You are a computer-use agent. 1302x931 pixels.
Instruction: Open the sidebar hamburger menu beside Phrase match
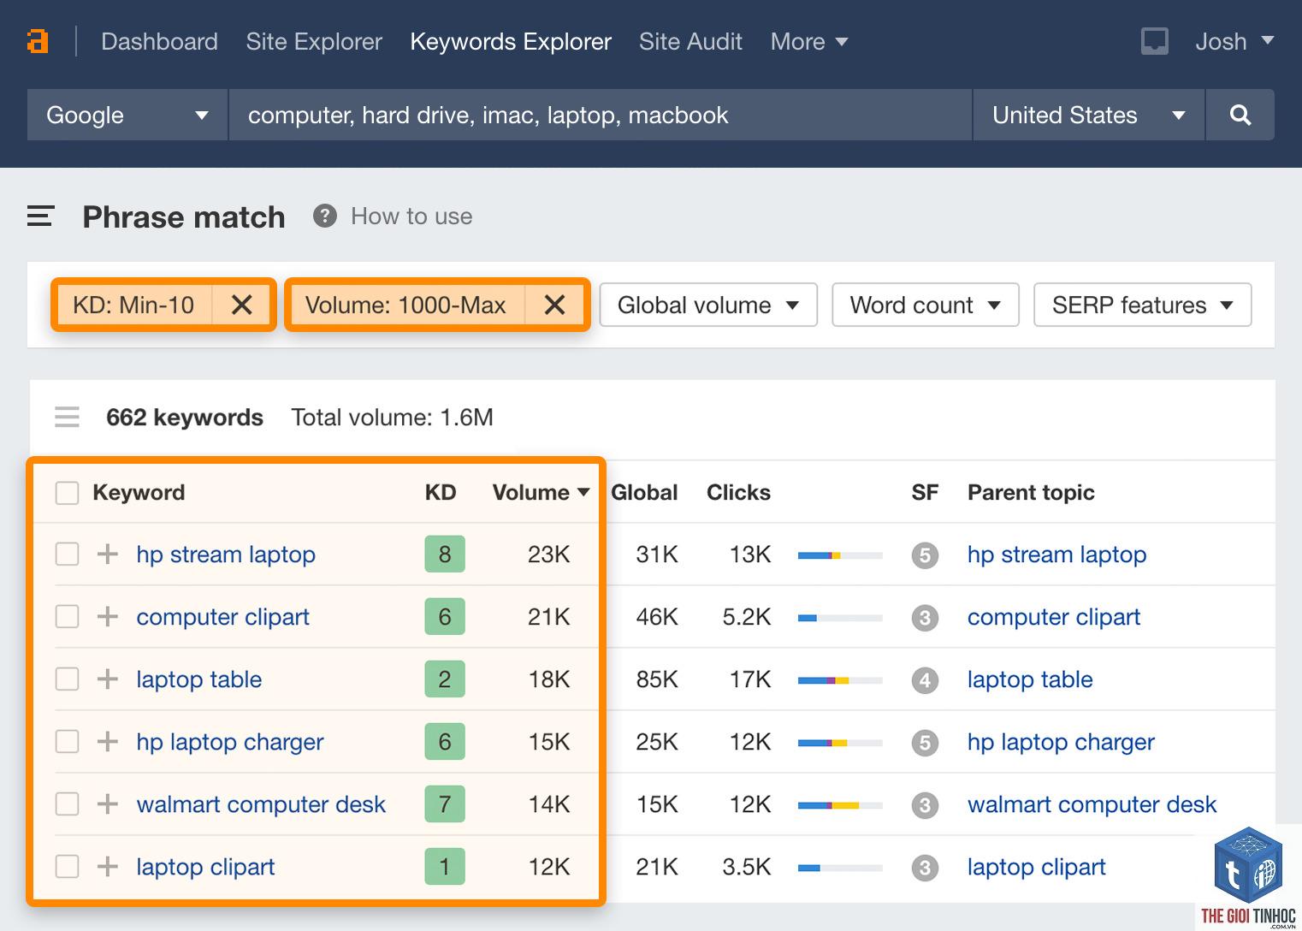pyautogui.click(x=40, y=216)
